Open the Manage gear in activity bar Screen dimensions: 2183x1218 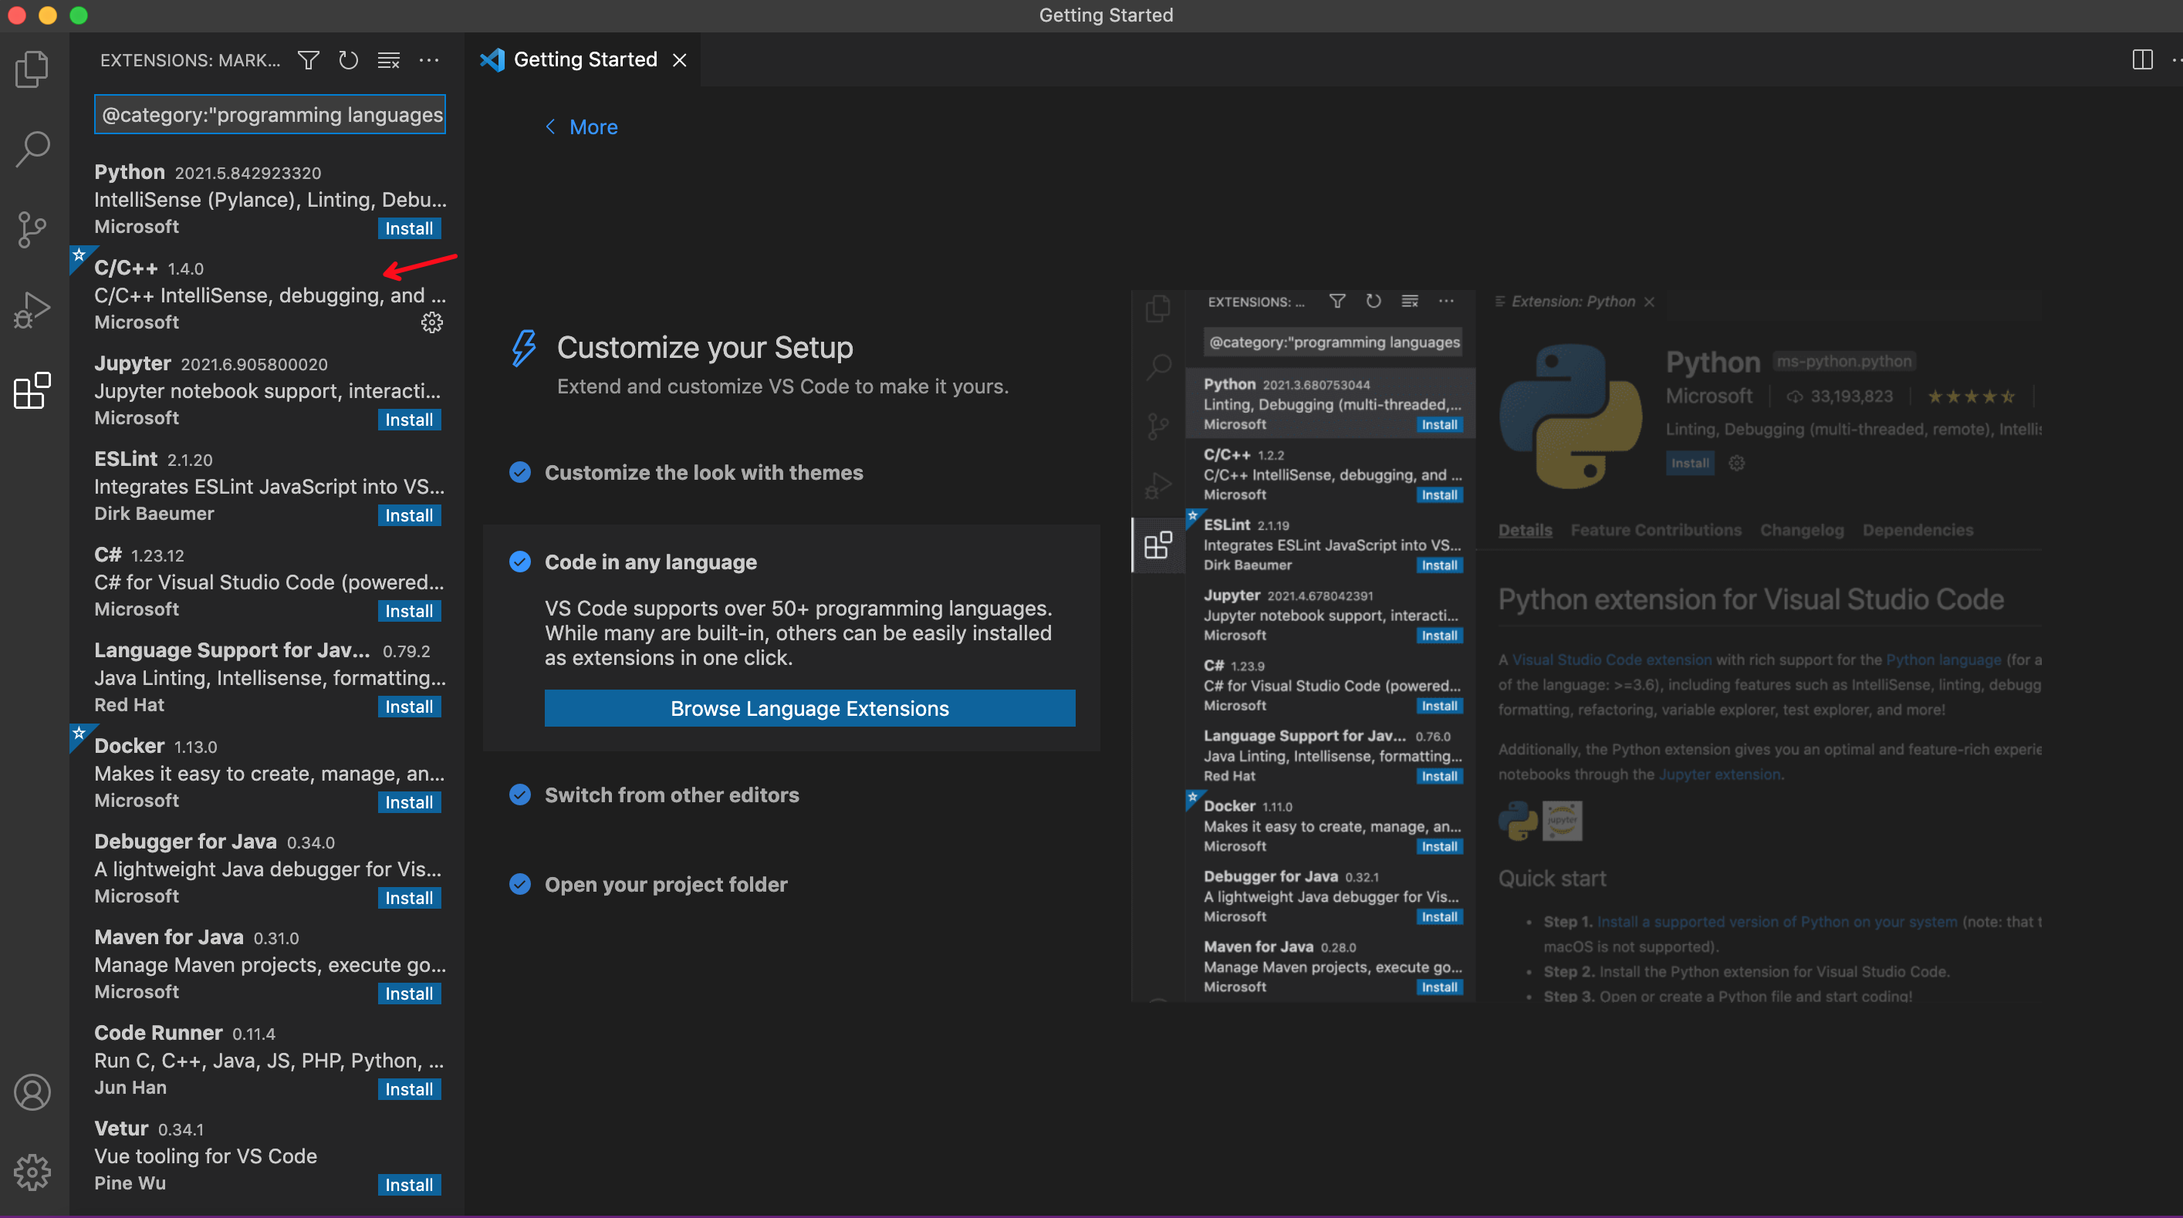[x=33, y=1172]
